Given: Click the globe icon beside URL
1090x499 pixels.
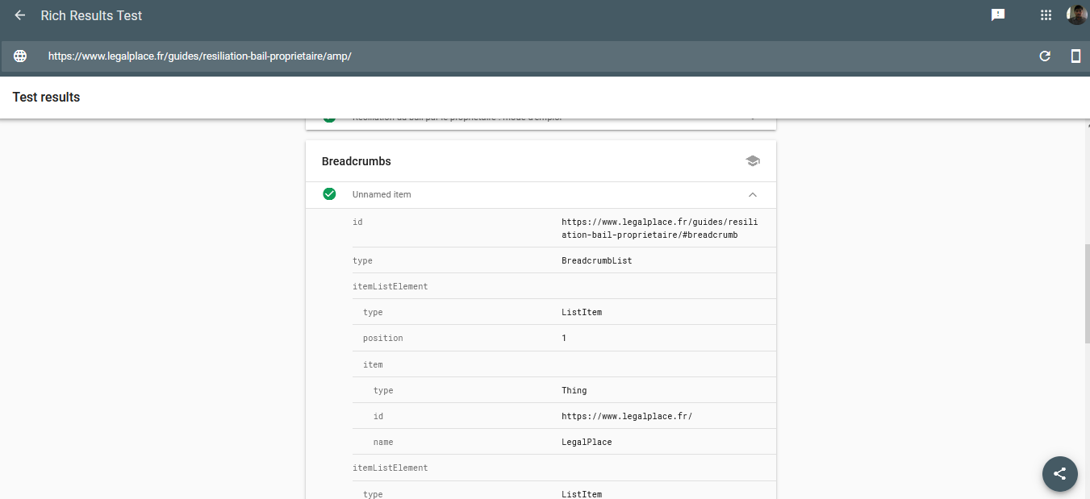Looking at the screenshot, I should tap(20, 56).
